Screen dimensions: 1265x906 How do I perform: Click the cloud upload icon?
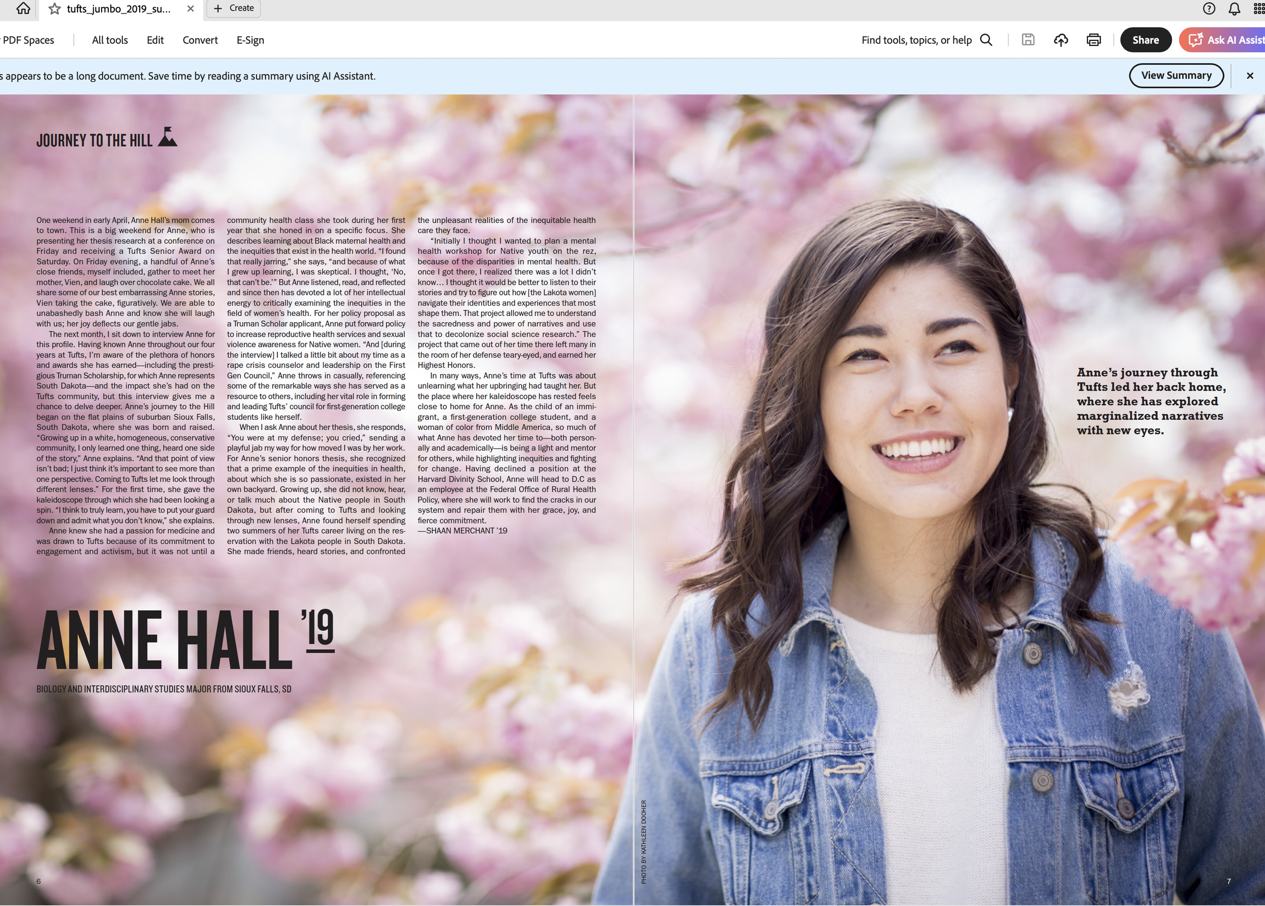tap(1061, 40)
